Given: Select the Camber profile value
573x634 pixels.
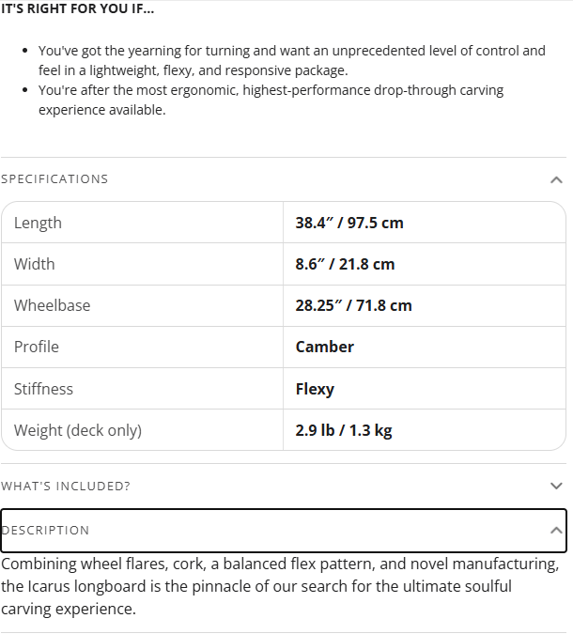Looking at the screenshot, I should coord(324,347).
